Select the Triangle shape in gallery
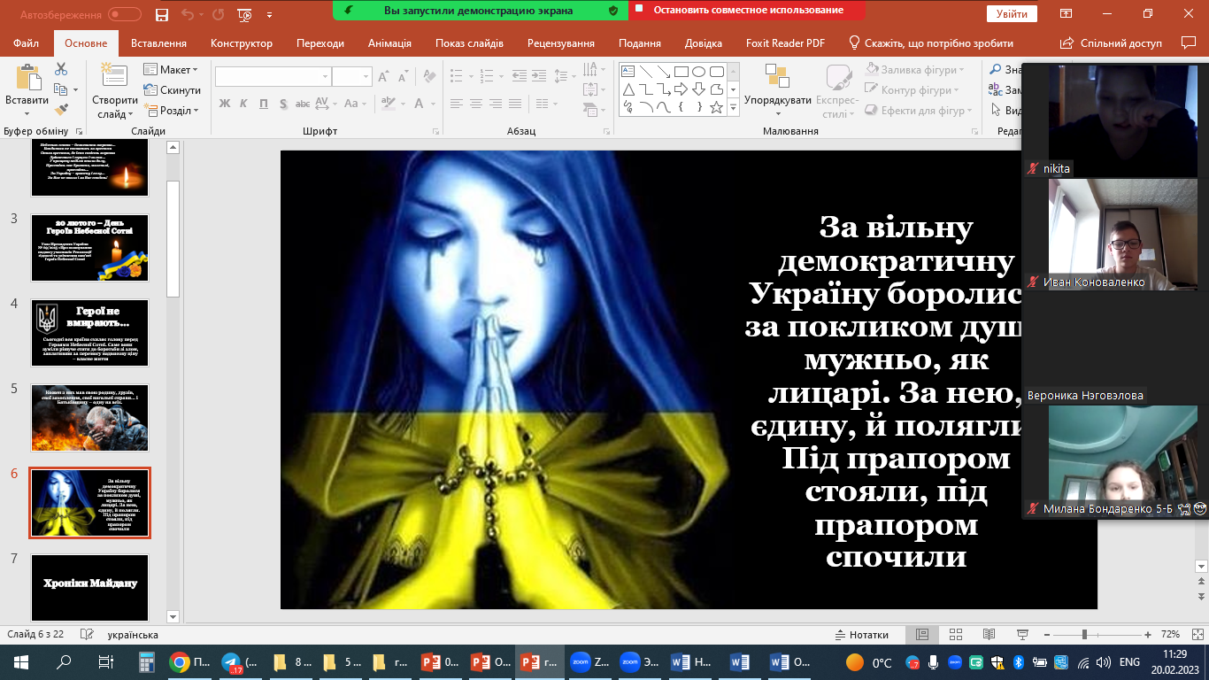This screenshot has height=680, width=1209. (x=628, y=89)
